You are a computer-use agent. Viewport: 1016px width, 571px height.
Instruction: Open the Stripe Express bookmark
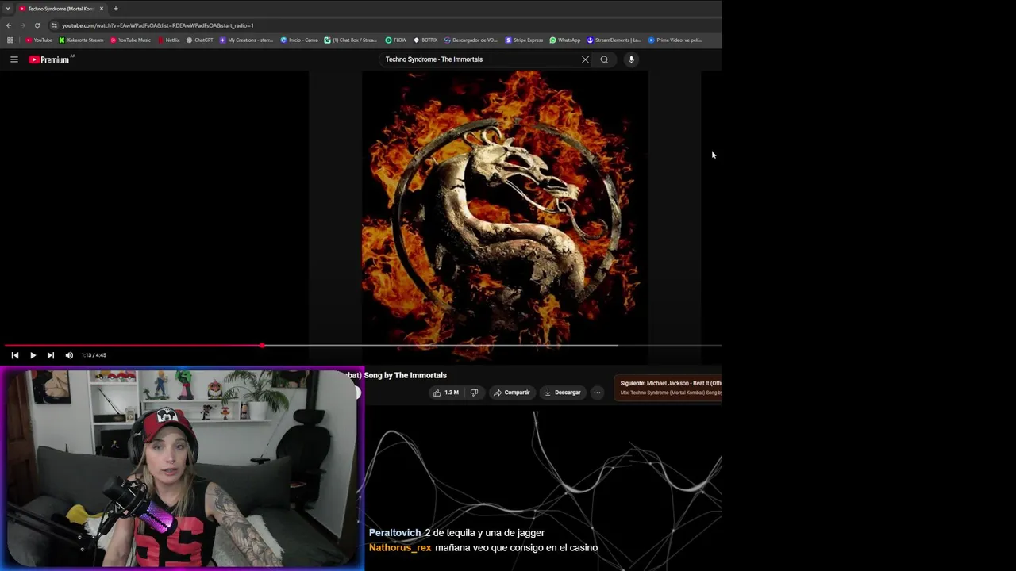[x=525, y=40]
